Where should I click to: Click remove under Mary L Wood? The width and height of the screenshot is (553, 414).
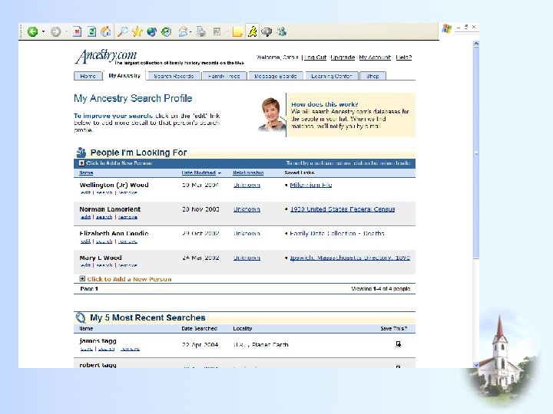point(127,265)
